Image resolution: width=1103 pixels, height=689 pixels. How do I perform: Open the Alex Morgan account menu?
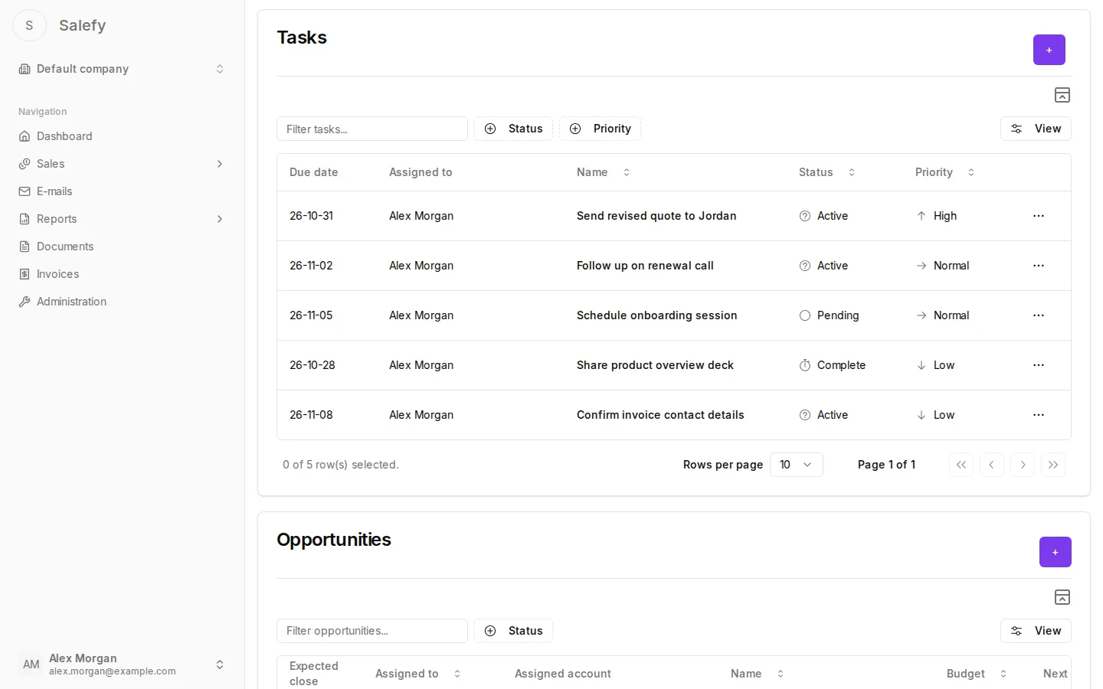[123, 665]
